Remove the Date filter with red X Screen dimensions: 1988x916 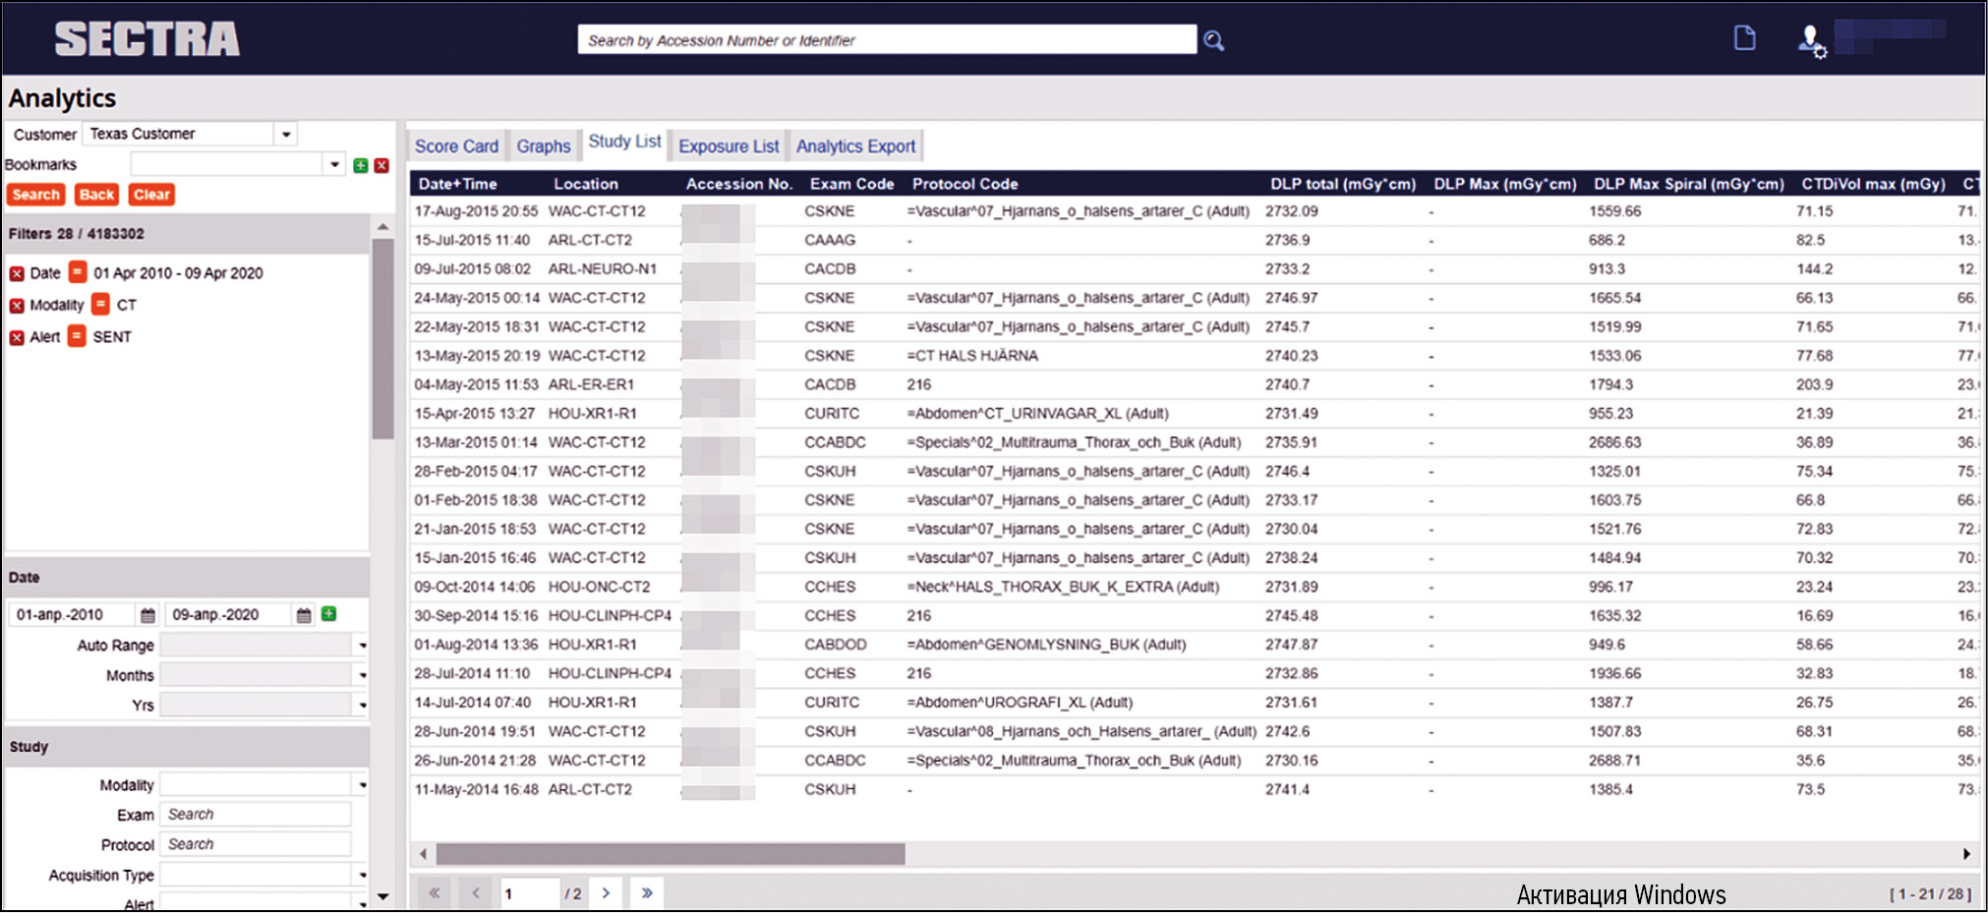point(17,273)
